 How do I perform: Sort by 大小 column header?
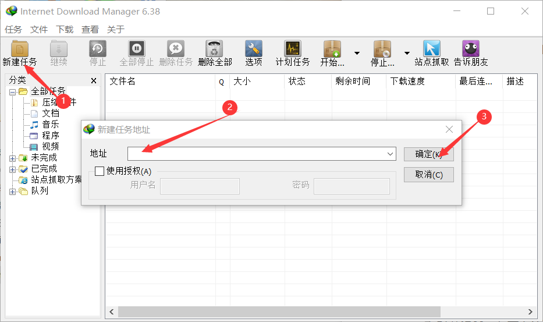[x=257, y=82]
